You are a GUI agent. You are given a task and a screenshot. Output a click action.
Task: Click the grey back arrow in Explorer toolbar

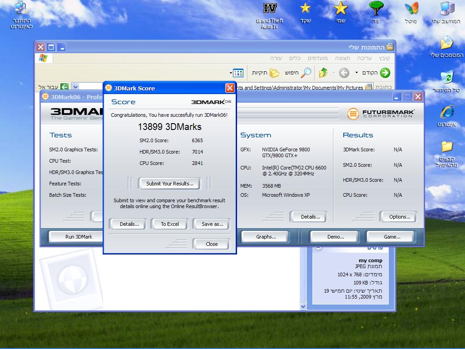(344, 73)
